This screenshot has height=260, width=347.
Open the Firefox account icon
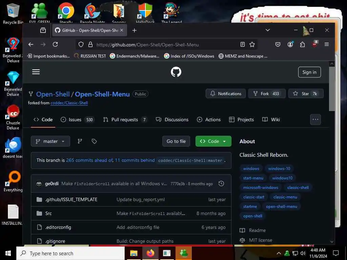(290, 44)
